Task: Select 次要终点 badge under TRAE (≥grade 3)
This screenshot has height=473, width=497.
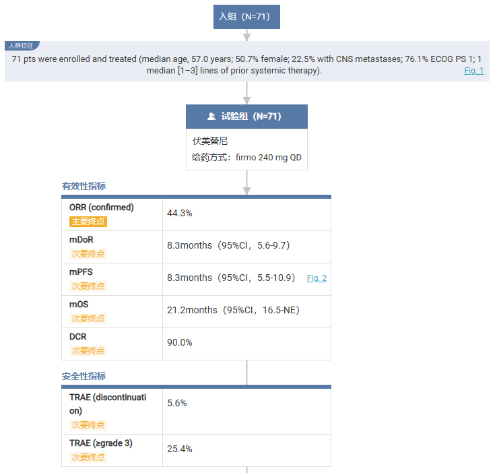Action: pos(88,457)
